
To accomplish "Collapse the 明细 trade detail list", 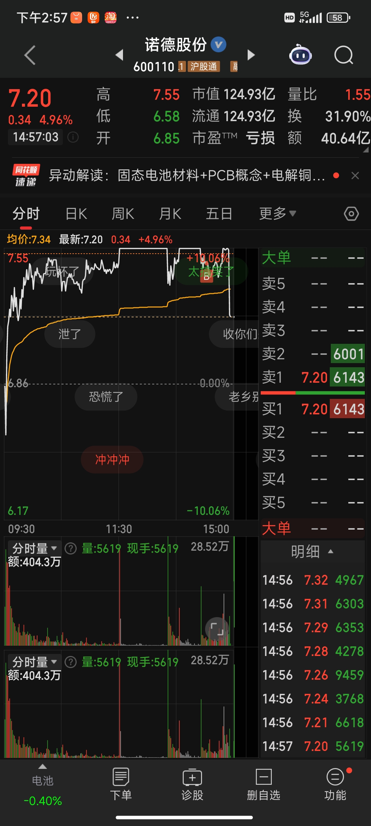I will 313,552.
